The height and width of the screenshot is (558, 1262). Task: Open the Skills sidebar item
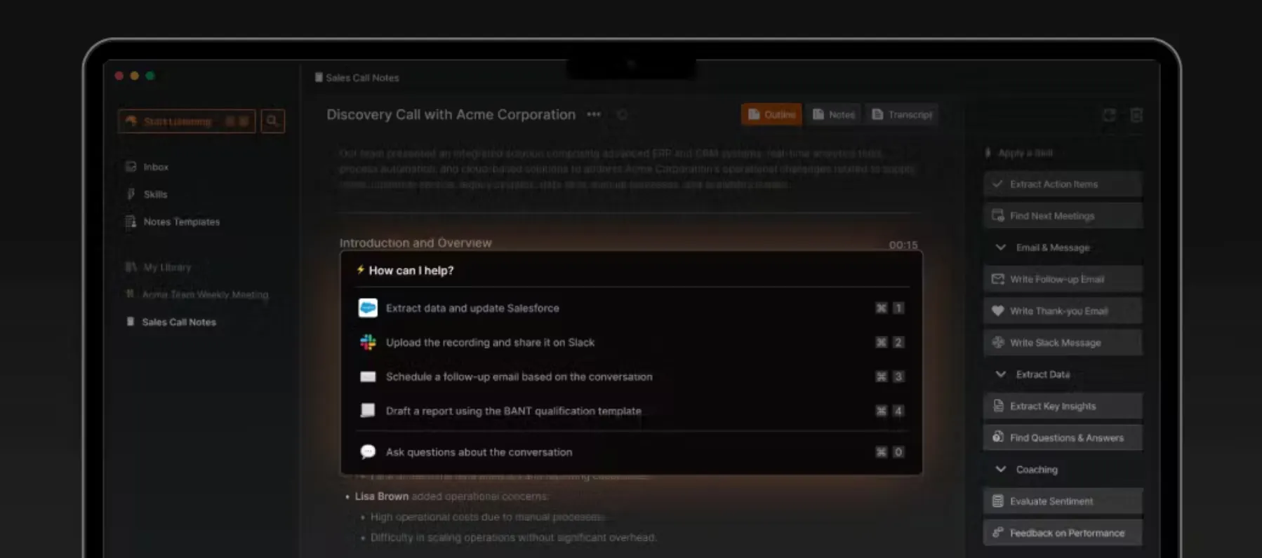click(147, 194)
